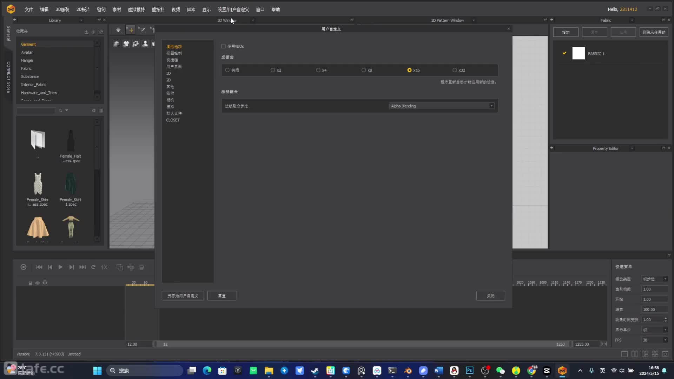The height and width of the screenshot is (379, 674).
Task: Click the scissors cut icon in timeline
Action: pos(131,267)
